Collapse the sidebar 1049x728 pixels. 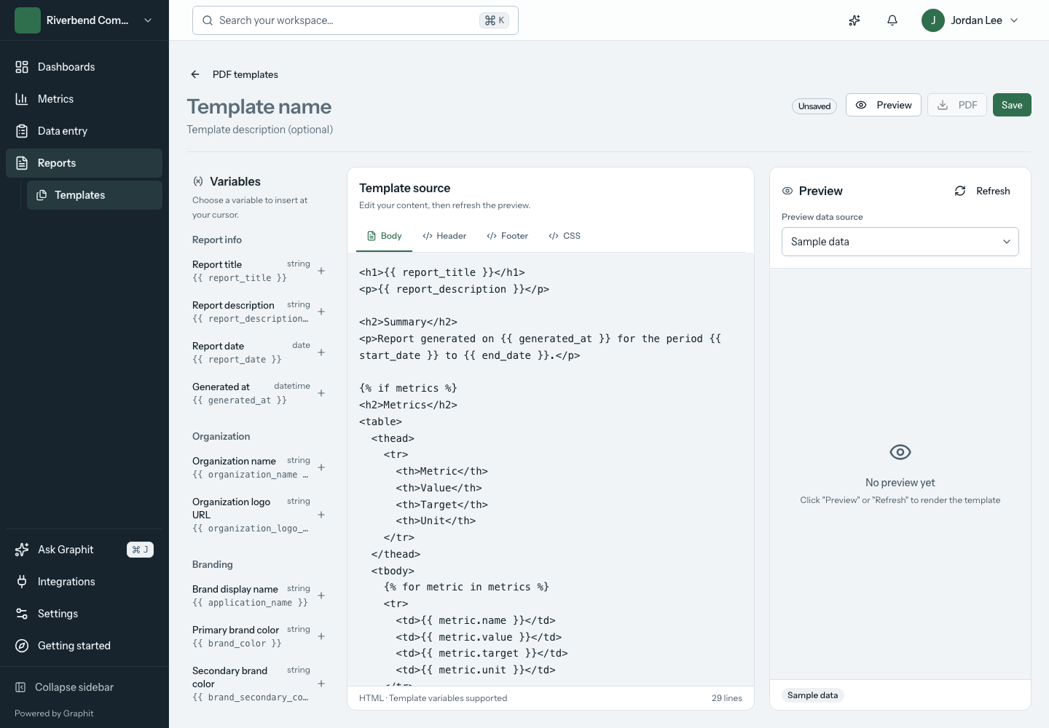click(x=85, y=687)
